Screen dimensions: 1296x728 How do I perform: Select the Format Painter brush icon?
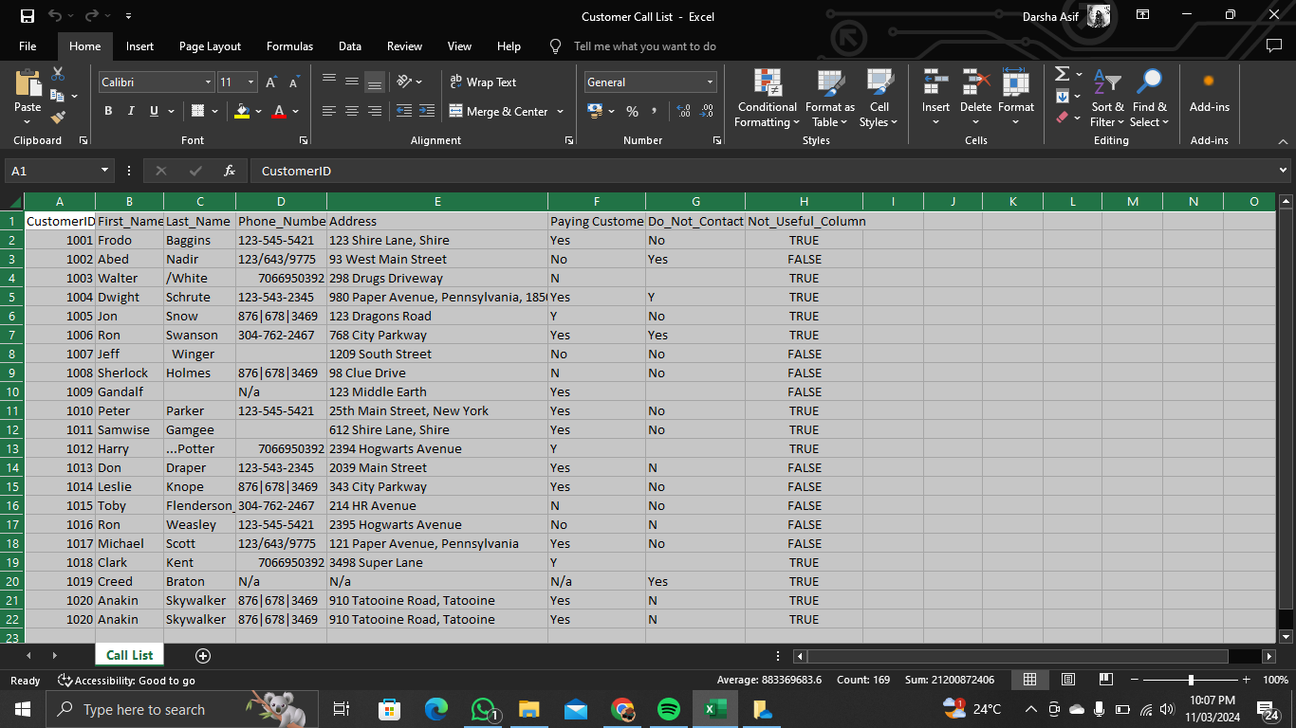58,118
